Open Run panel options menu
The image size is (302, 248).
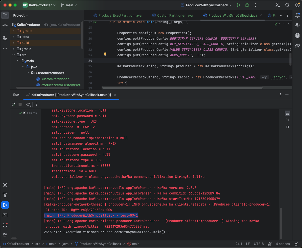tap(280, 95)
